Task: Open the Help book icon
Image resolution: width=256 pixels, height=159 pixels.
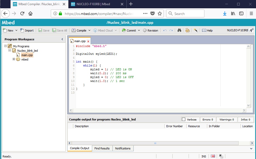Action: click(204, 30)
